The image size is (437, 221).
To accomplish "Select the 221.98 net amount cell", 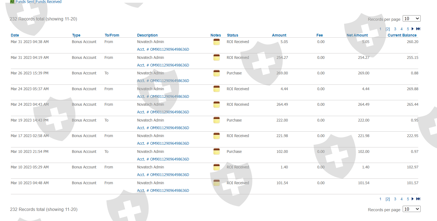I will pos(363,136).
